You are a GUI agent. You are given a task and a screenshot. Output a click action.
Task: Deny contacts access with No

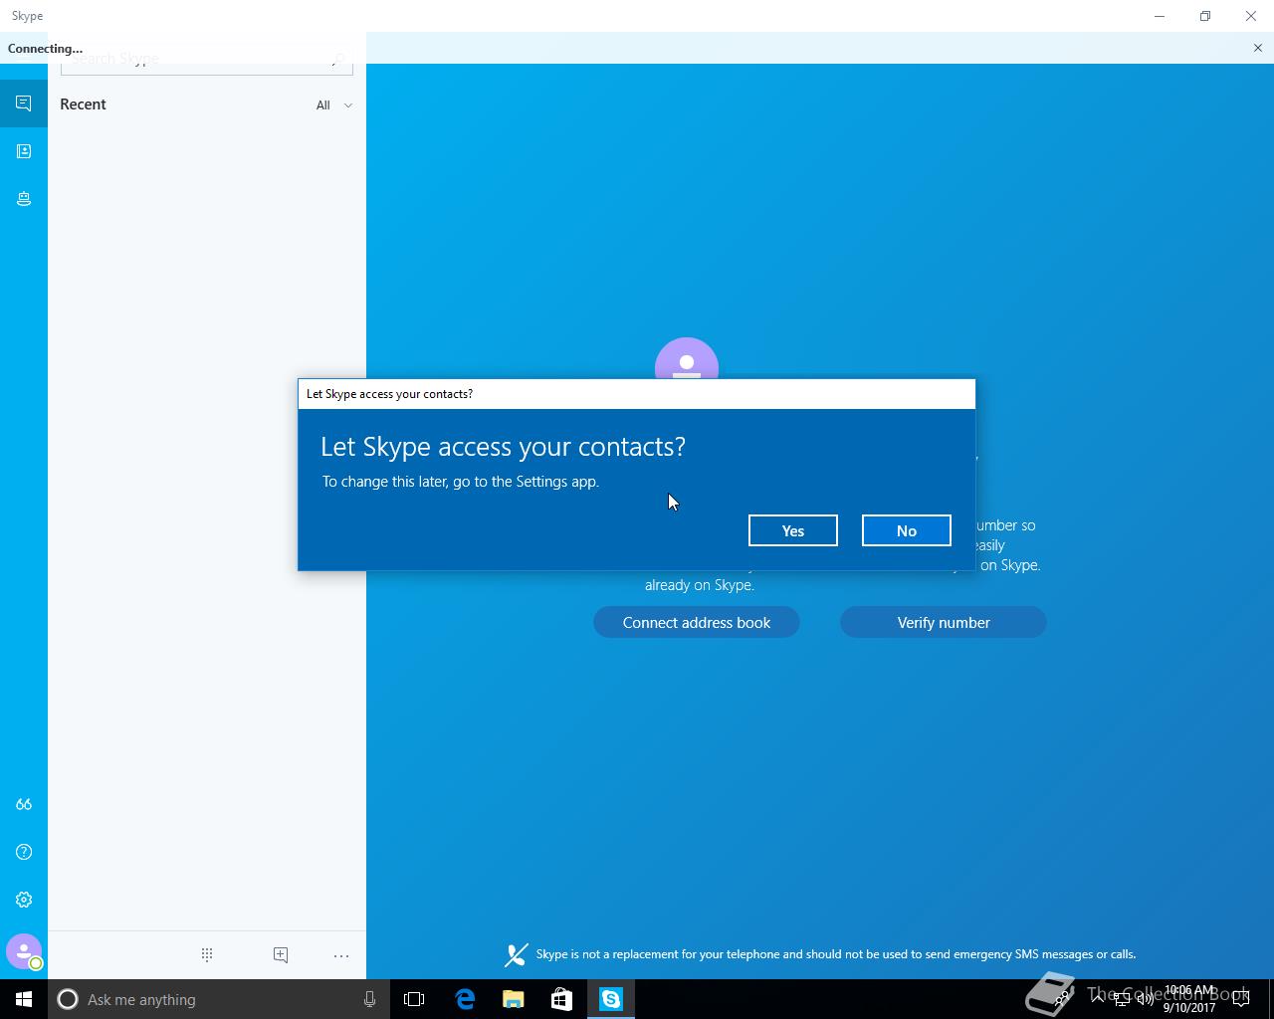click(x=907, y=530)
